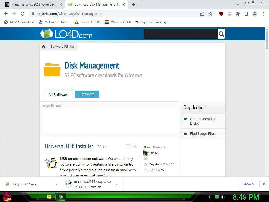Screen dimensions: 269x202
Task: Click the Jul 17, 2022 date text
Action: pos(157,170)
